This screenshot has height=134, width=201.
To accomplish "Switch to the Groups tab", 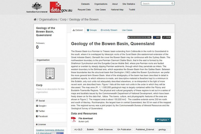I will pyautogui.click(x=92, y=30).
